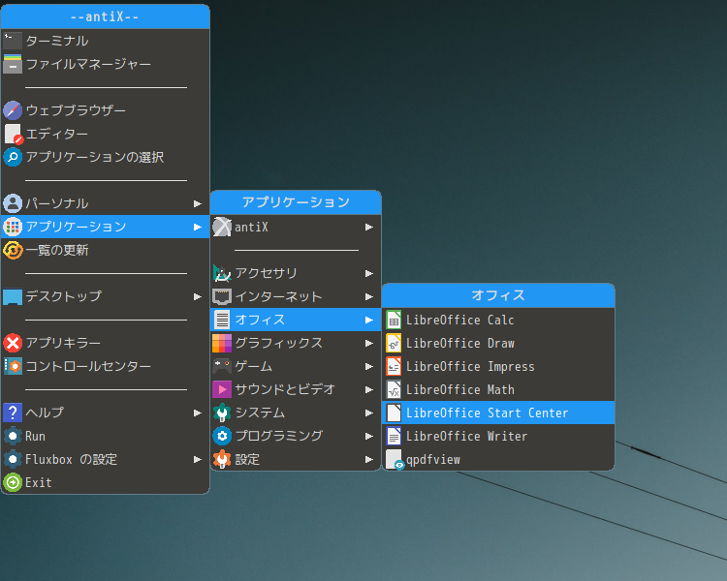Viewport: 727px width, 581px height.
Task: Expand the プログラミング submenu arrow
Action: (369, 436)
